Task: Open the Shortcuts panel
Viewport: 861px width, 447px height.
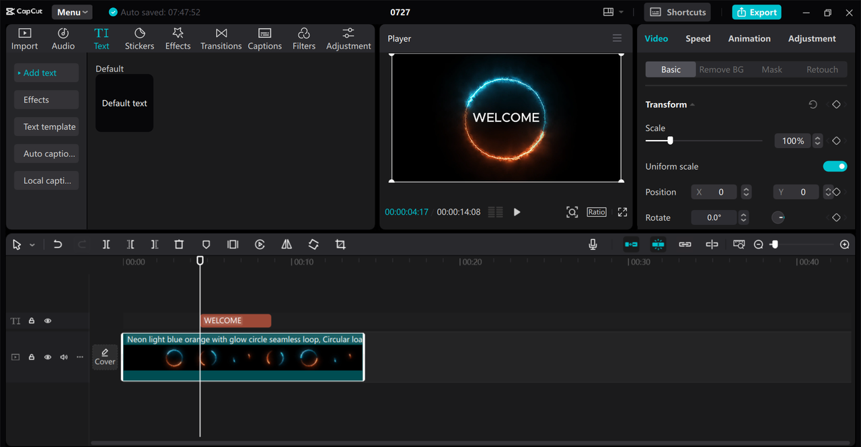Action: [x=678, y=12]
